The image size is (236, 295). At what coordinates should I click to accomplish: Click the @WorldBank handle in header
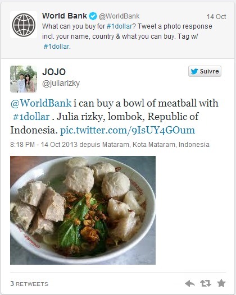click(x=119, y=16)
